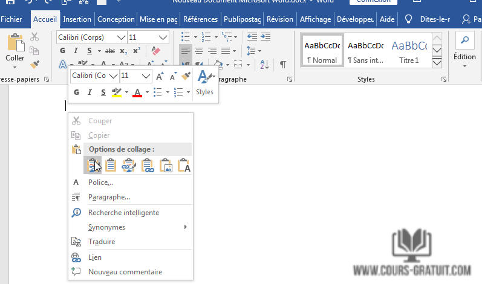
Task: Toggle italic I in the mini toolbar
Action: [x=90, y=92]
